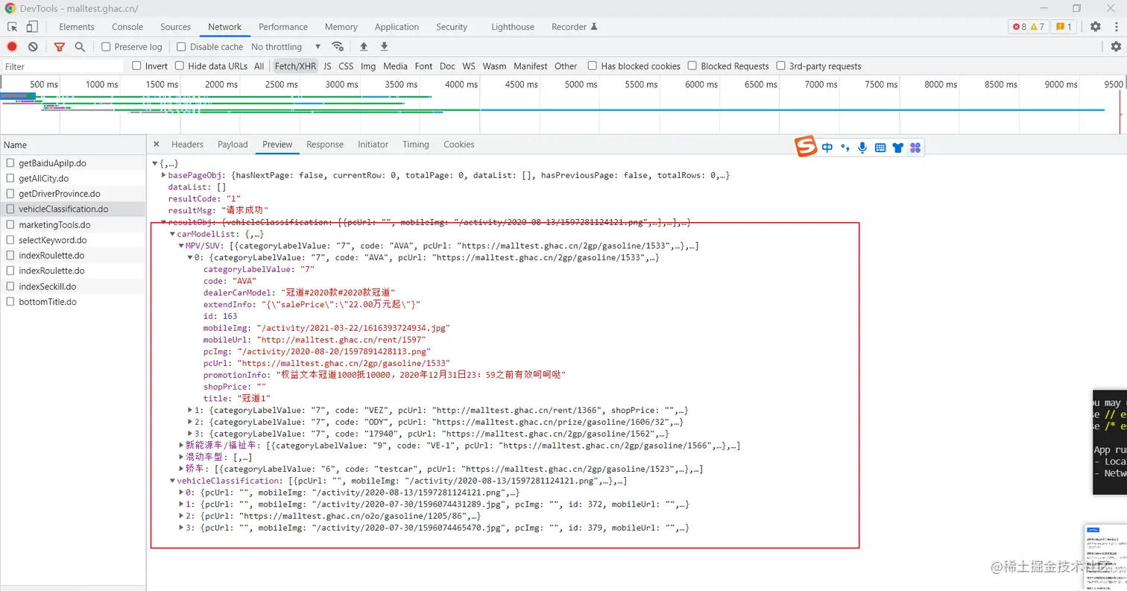Click the Sogou input method S logo
The width and height of the screenshot is (1127, 591).
pos(806,147)
